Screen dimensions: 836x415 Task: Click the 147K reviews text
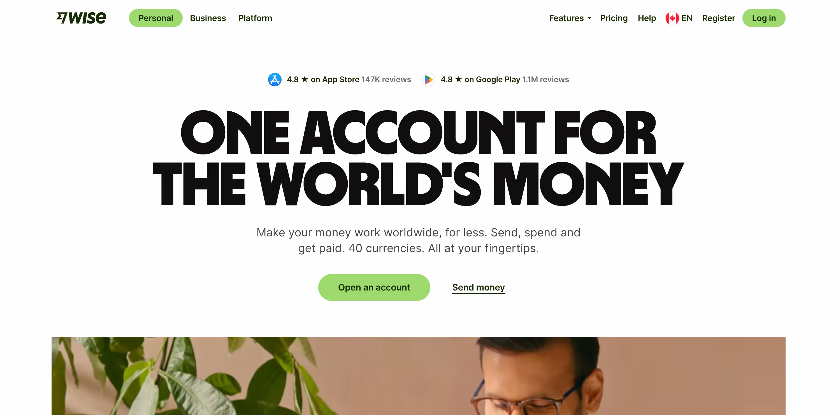pos(386,80)
